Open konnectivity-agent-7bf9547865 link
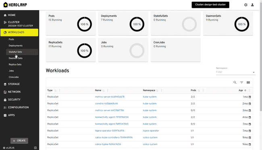 point(112,124)
